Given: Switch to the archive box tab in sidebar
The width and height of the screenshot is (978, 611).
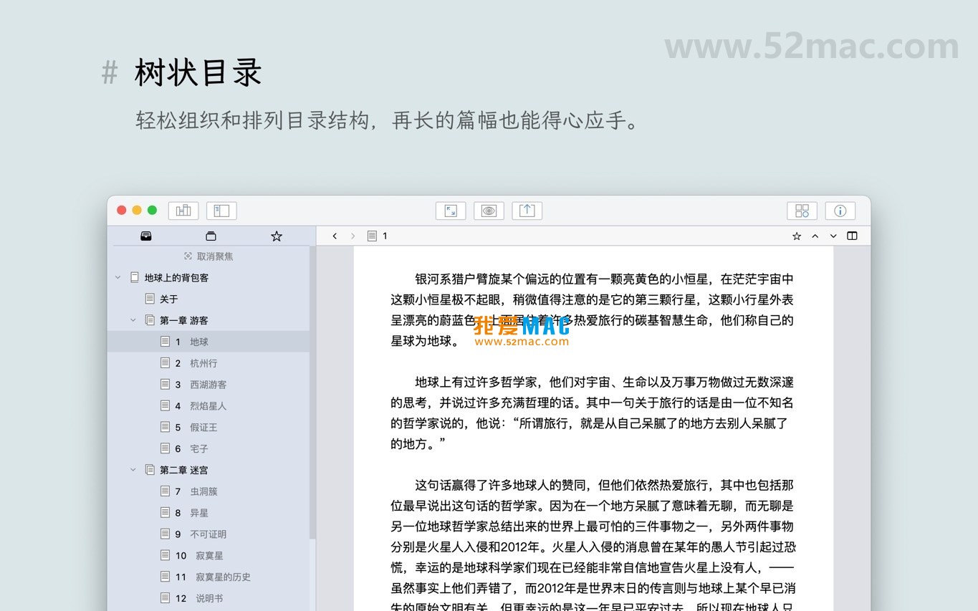Looking at the screenshot, I should [211, 235].
